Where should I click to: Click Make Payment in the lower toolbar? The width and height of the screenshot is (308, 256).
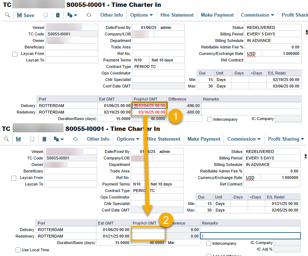click(204, 139)
